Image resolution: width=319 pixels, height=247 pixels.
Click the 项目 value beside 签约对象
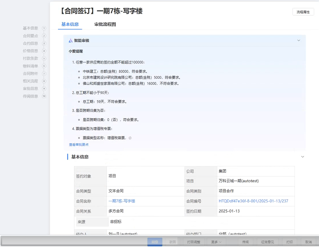click(112, 176)
